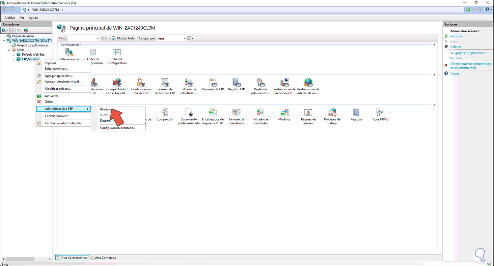Open Examen de directorios FTP
The image size is (494, 266).
(x=165, y=86)
